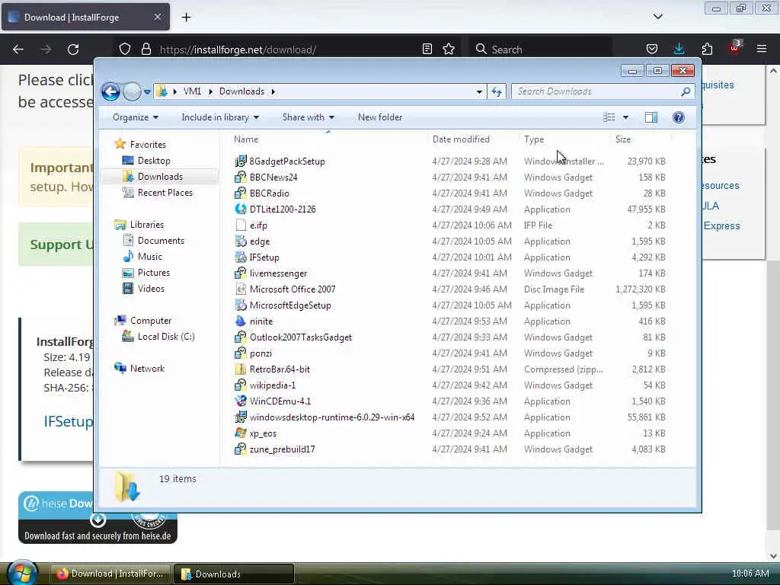Select Desktop in Favorites
Image resolution: width=780 pixels, height=585 pixels.
(154, 161)
